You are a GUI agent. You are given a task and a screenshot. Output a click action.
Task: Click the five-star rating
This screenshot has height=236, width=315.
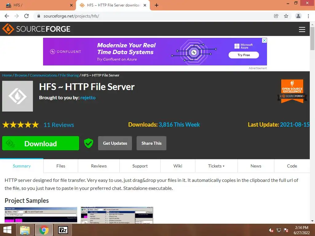21,125
